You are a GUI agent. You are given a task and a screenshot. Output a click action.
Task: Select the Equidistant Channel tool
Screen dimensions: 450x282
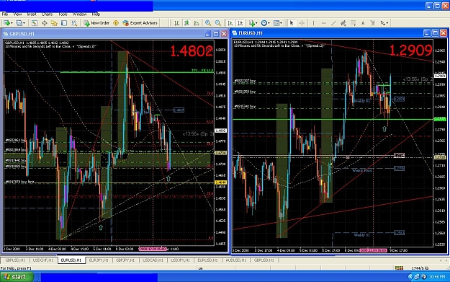point(343,23)
